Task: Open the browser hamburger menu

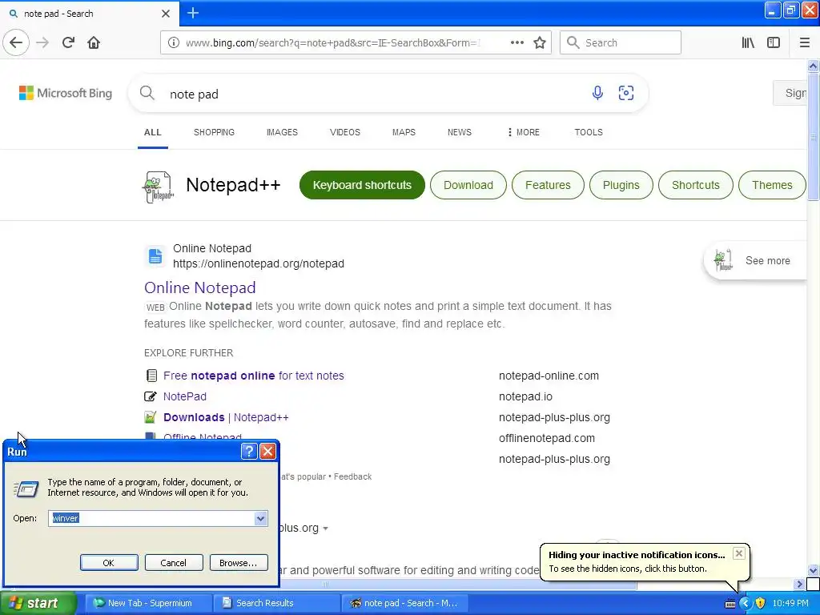Action: [x=805, y=42]
